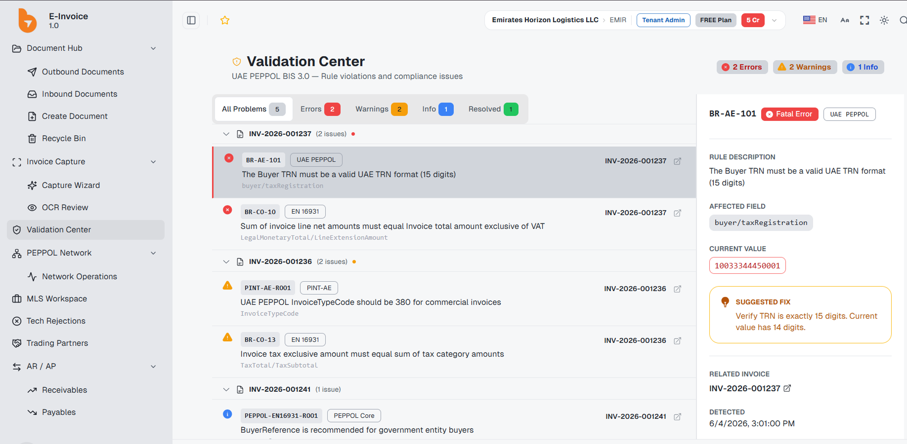Open related invoice INV-2026-001237 link
The width and height of the screenshot is (907, 444).
click(x=750, y=389)
